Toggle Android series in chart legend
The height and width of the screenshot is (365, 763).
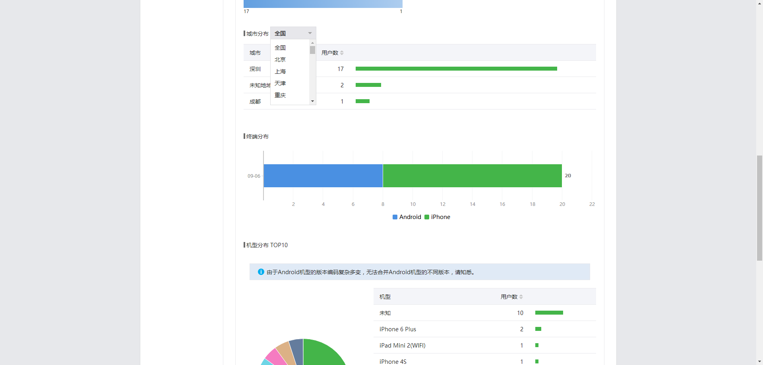pos(407,217)
